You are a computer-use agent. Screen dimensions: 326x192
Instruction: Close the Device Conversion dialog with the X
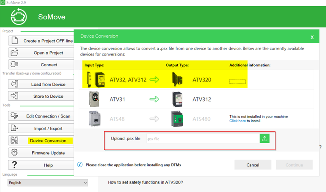pos(312,37)
